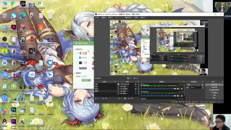Remove the selected scene with the minus icon
The width and height of the screenshot is (231, 130).
pyautogui.click(x=99, y=99)
